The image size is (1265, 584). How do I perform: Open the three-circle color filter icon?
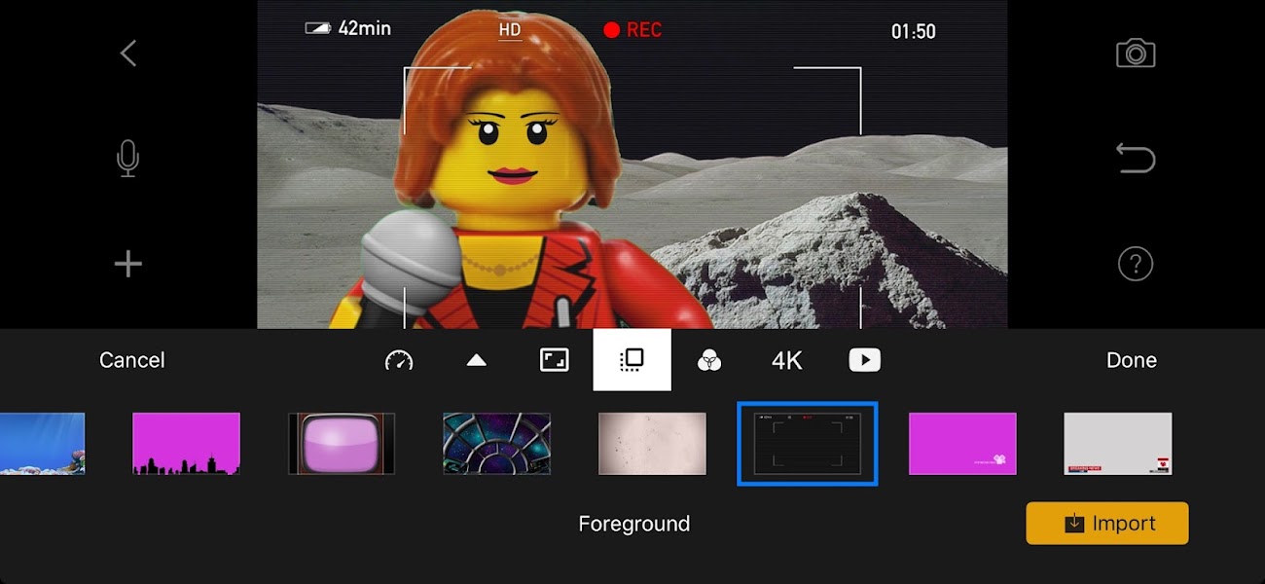[x=709, y=360]
